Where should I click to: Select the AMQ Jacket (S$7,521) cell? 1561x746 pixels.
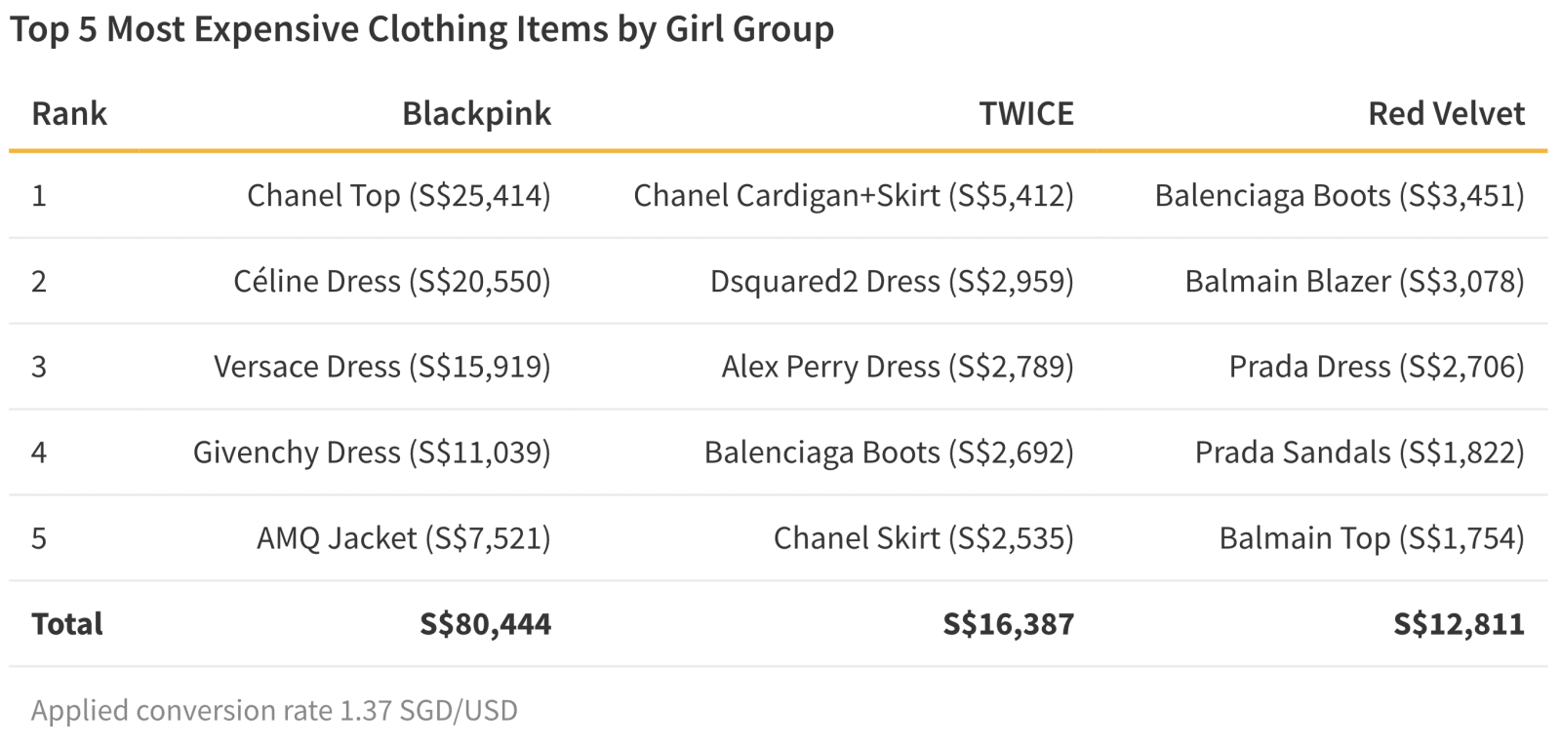tap(404, 538)
